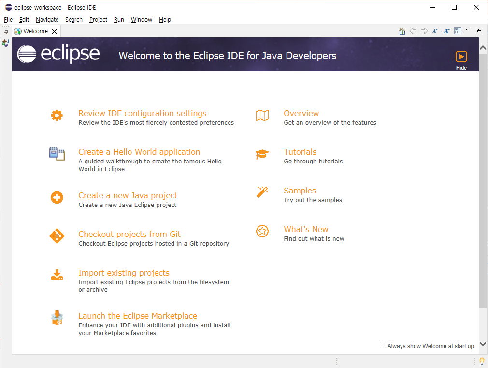
Task: Click 'Review the IDE's most fiercely contested preferences' text
Action: 156,122
